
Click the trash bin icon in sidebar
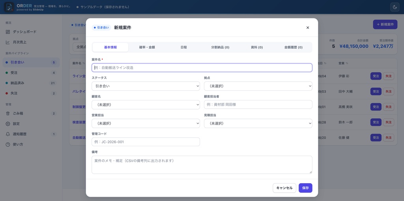8,113
